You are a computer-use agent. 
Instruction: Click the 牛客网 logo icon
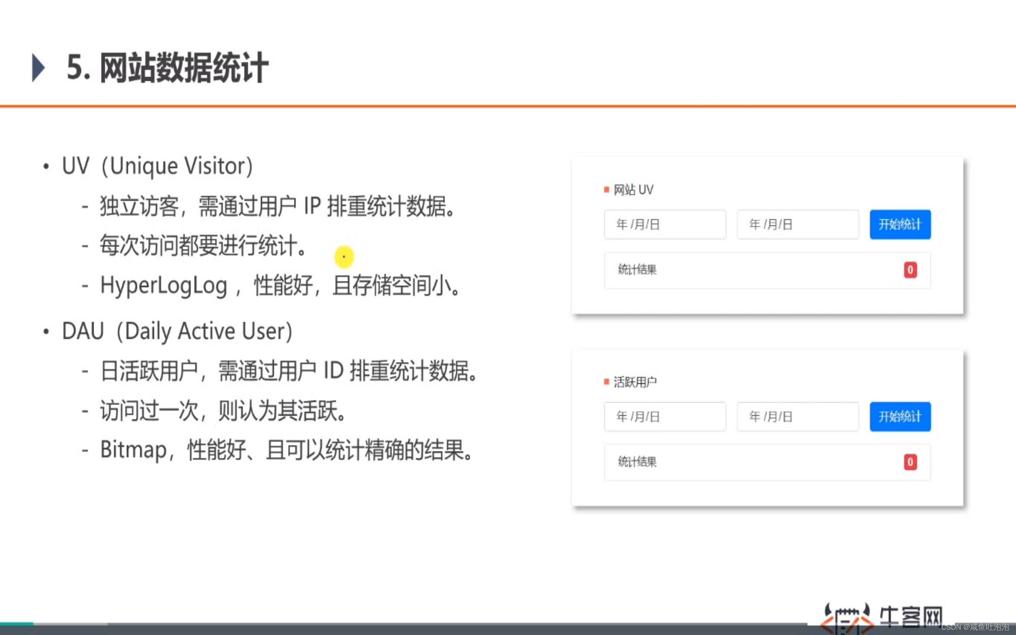(847, 618)
